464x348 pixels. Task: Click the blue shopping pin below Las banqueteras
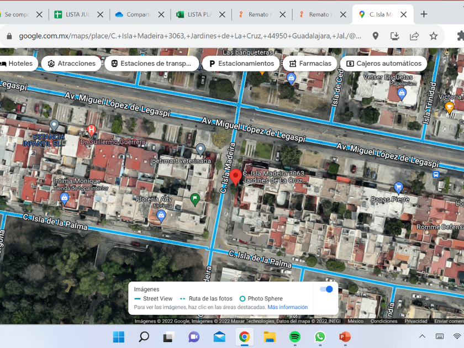point(291,78)
